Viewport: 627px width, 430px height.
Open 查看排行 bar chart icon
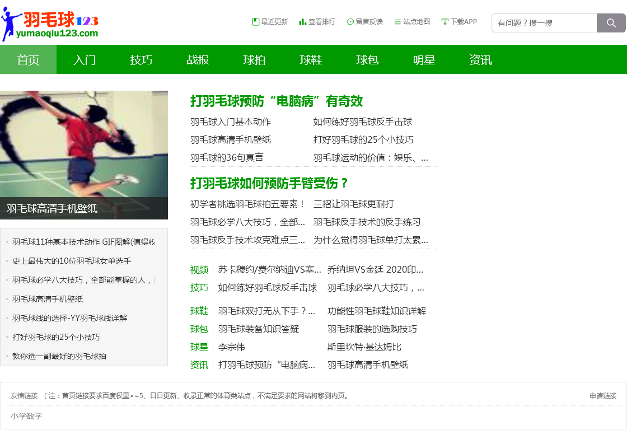(x=303, y=22)
